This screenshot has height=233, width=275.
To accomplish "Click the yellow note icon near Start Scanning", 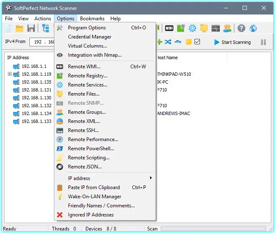I will click(189, 42).
